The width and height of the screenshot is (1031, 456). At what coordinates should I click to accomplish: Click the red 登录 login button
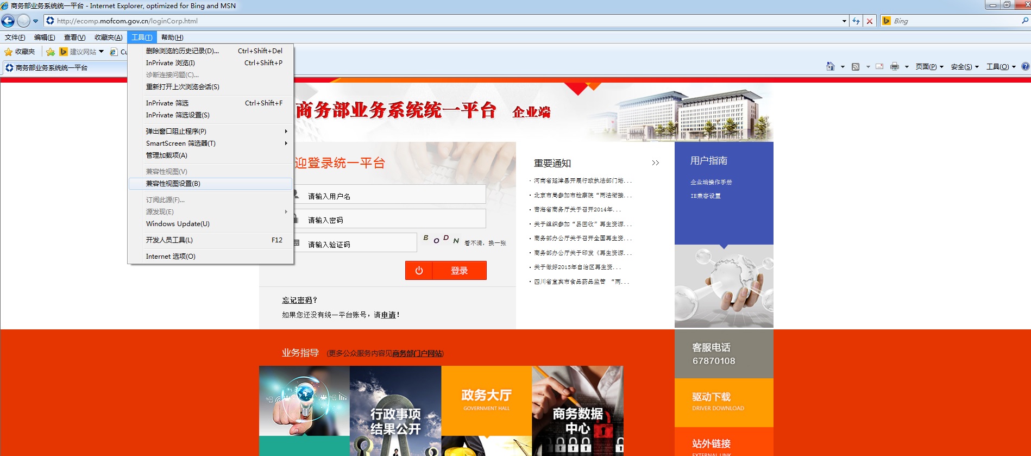446,271
